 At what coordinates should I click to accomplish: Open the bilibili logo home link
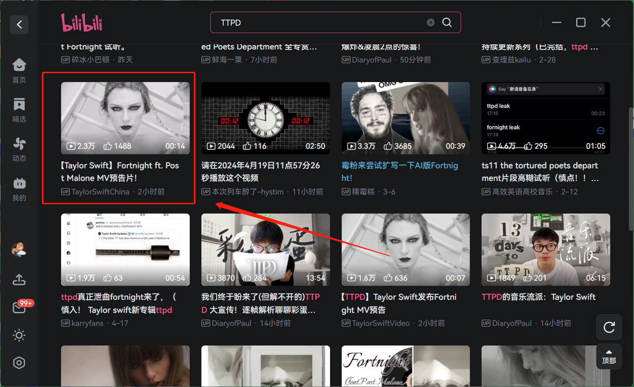[82, 22]
